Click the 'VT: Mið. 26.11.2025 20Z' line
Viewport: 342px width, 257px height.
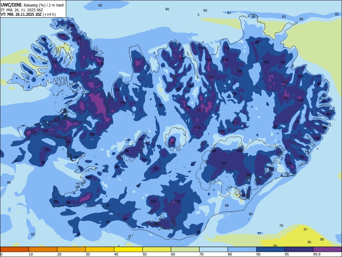(x=21, y=14)
